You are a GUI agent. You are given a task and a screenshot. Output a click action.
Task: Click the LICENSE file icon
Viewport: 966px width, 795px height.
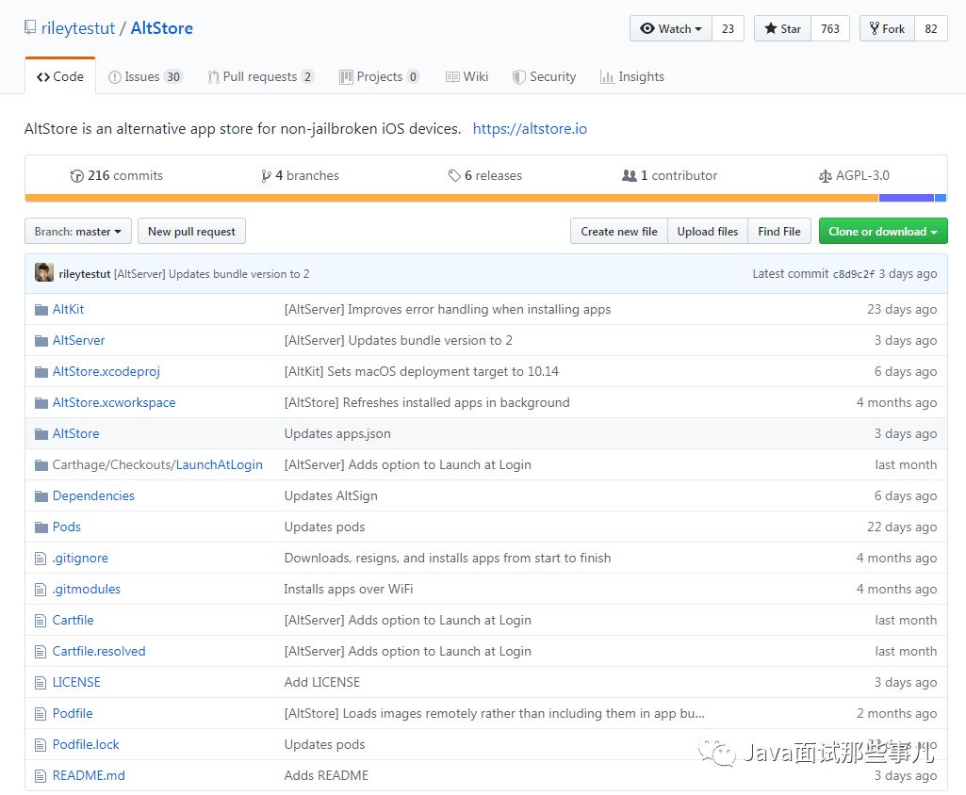[x=41, y=683]
